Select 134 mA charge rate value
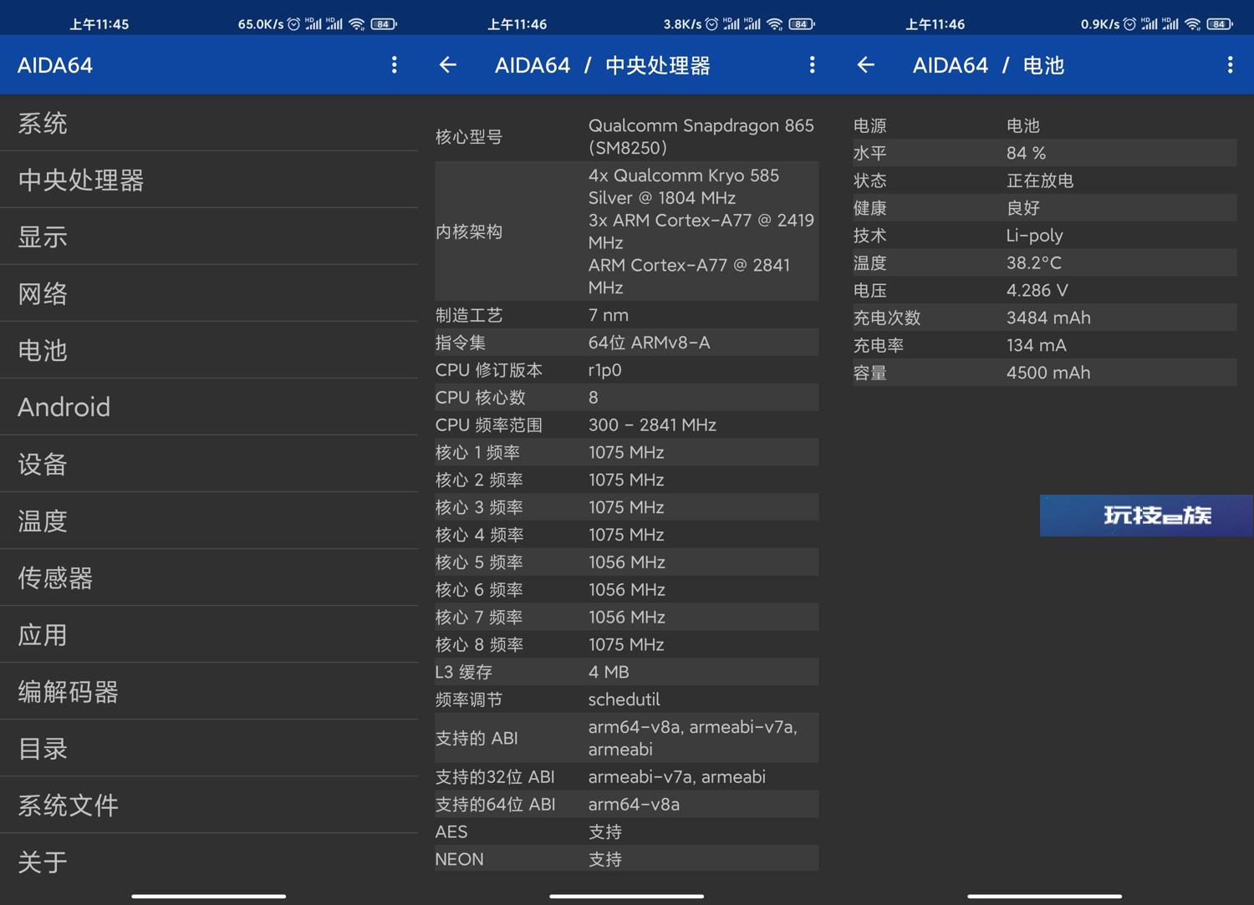 pos(1036,345)
